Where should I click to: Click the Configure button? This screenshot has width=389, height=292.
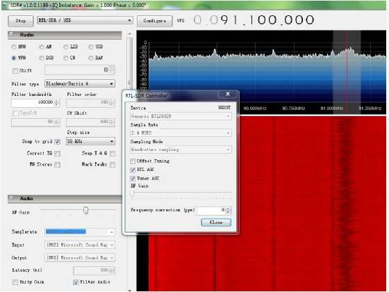pyautogui.click(x=154, y=21)
